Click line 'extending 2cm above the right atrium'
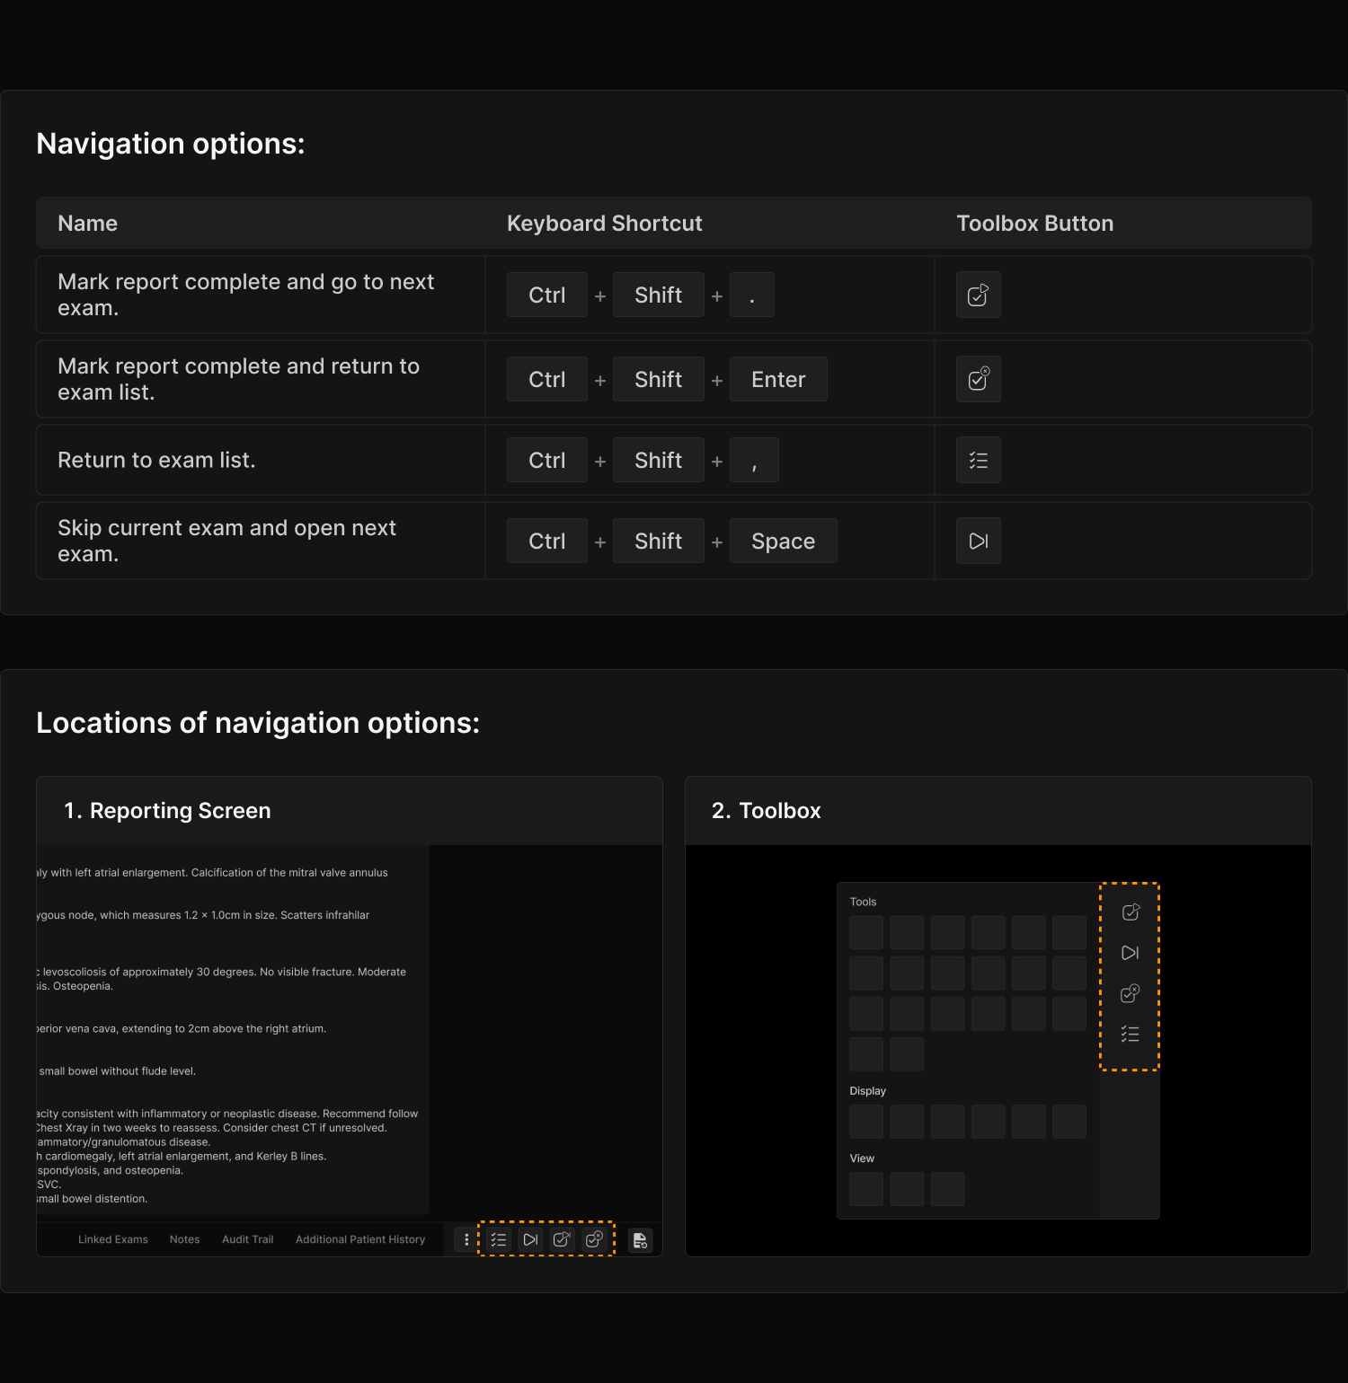The image size is (1348, 1383). coord(182,1029)
